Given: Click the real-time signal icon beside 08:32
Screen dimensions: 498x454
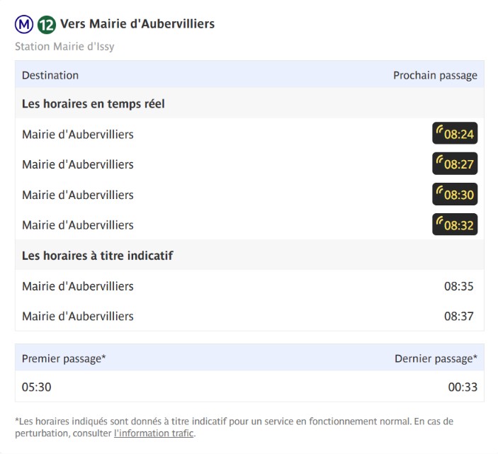Looking at the screenshot, I should click(x=440, y=221).
